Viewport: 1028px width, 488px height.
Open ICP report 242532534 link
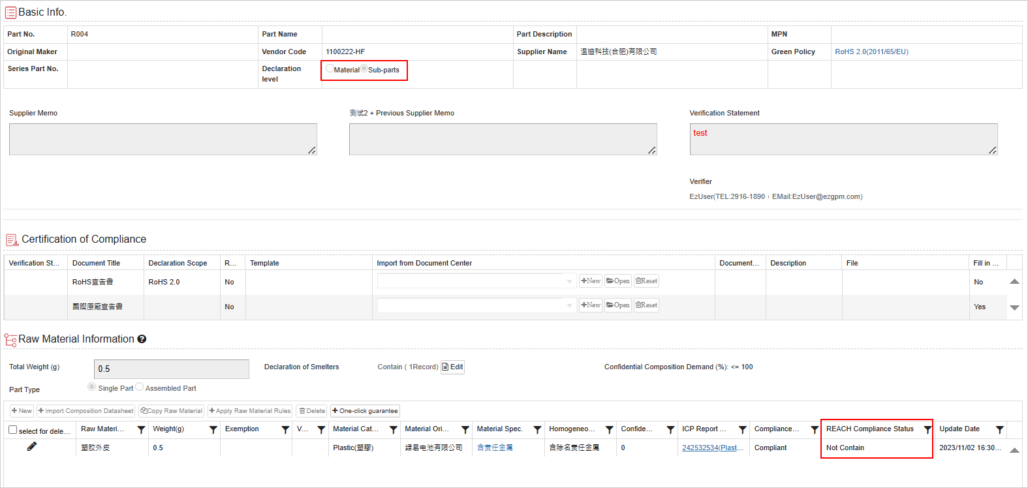pos(712,448)
